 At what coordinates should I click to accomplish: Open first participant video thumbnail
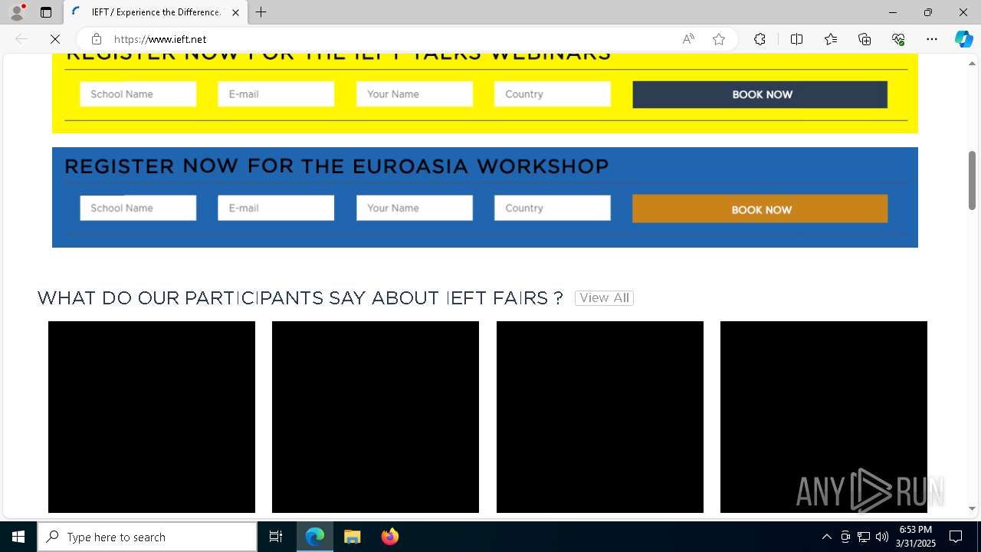coord(152,417)
